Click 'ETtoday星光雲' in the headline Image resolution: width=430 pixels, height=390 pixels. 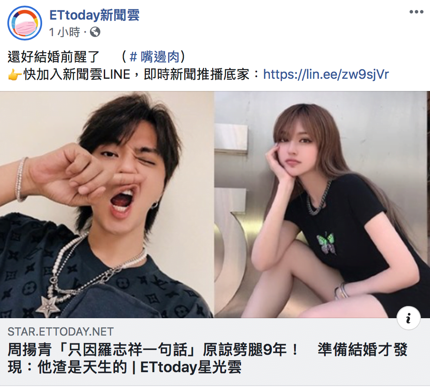point(191,367)
